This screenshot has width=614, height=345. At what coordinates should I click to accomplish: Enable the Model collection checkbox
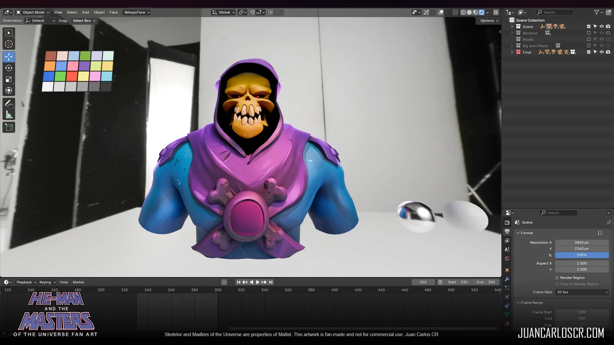pos(589,39)
